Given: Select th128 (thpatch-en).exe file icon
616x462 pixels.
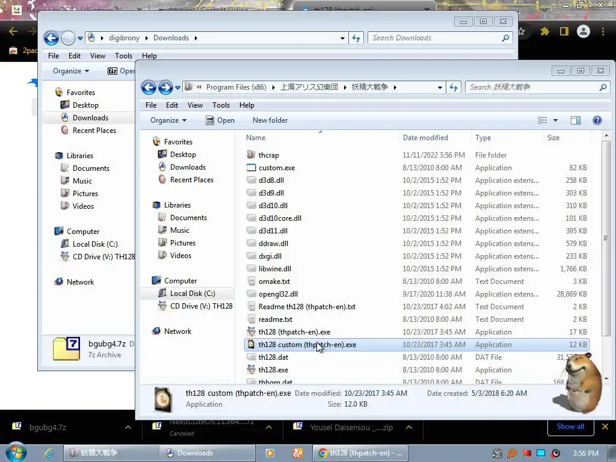Looking at the screenshot, I should 251,332.
